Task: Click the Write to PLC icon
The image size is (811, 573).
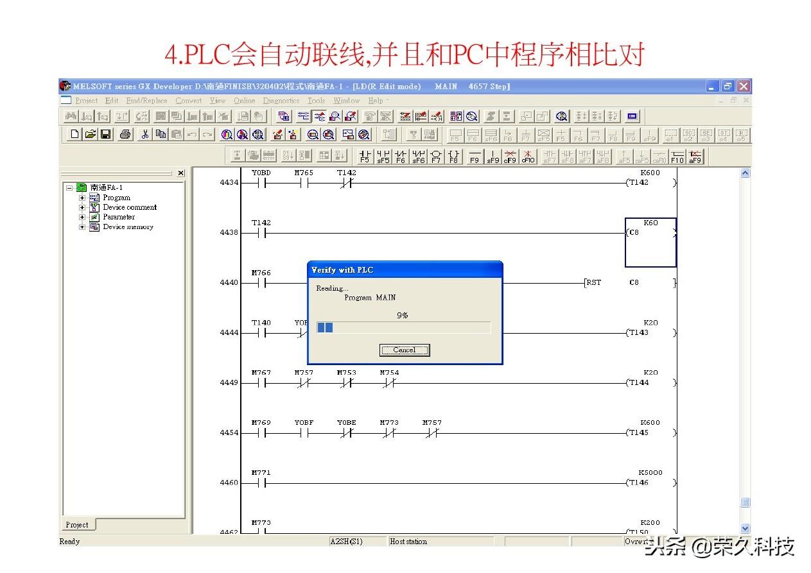Action: click(x=277, y=134)
